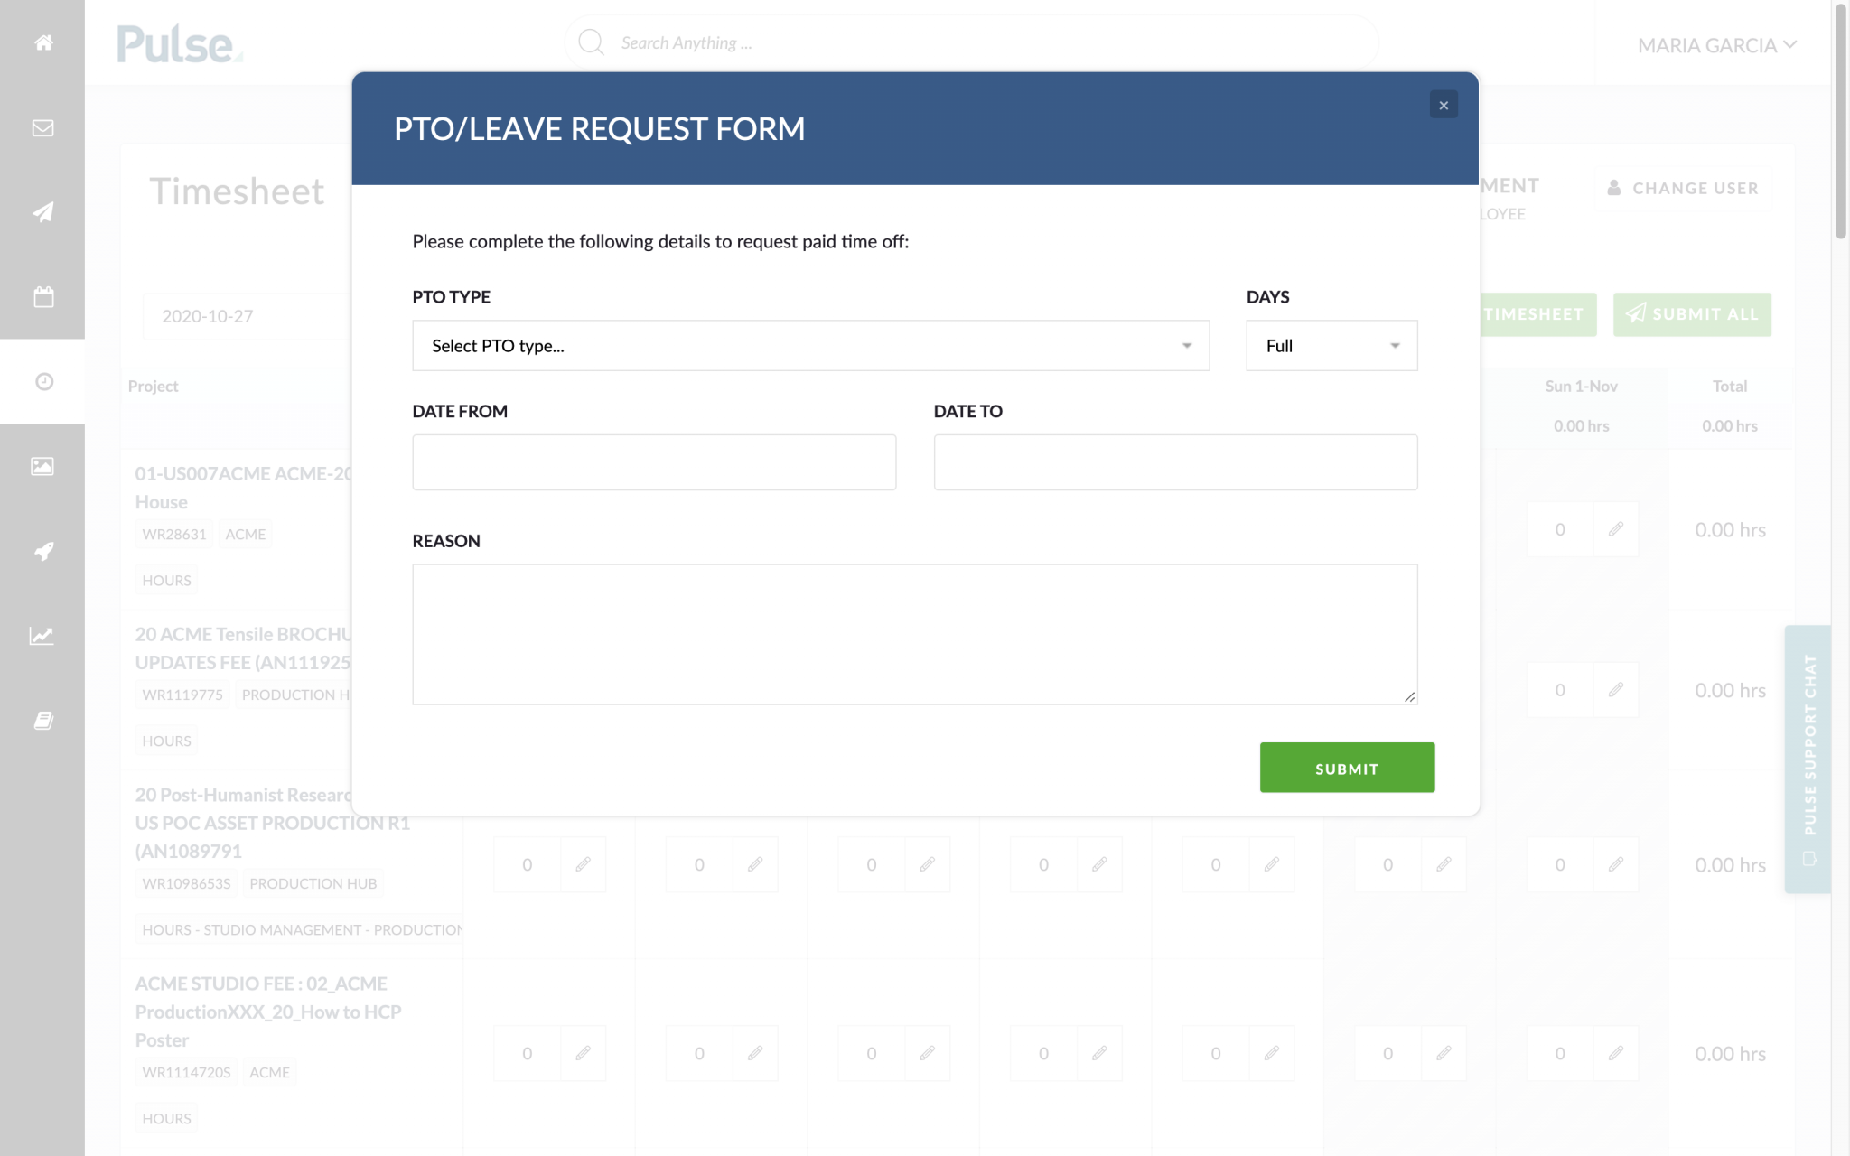Click the Change User option
1850x1156 pixels.
click(1684, 188)
